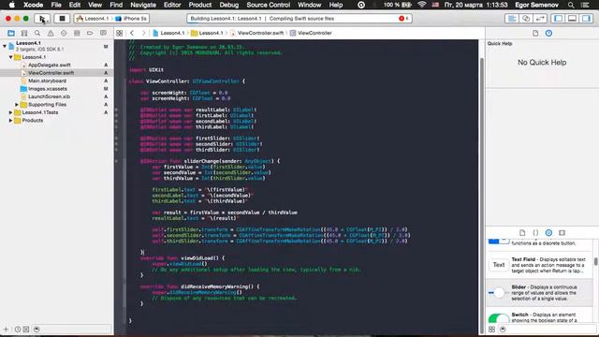Click Egor Semenov user in menu bar
This screenshot has height=337, width=599.
tap(536, 5)
